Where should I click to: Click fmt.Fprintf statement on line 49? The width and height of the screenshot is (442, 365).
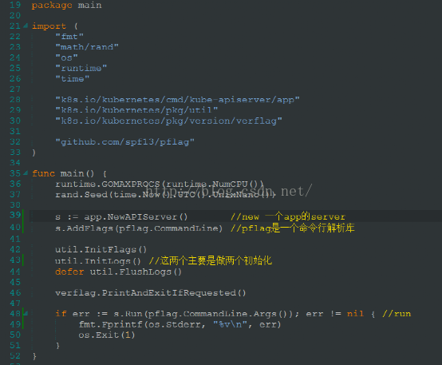(180, 324)
